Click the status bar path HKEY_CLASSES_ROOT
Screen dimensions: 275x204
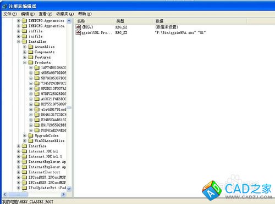pyautogui.click(x=28, y=202)
